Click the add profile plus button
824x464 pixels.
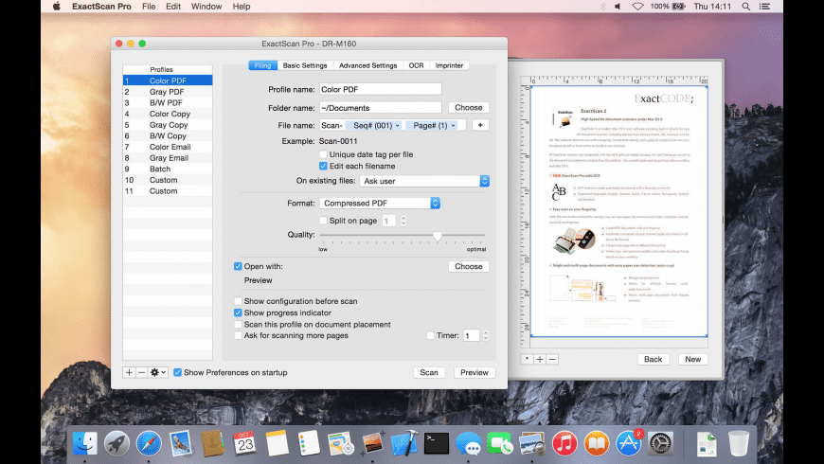coord(129,372)
